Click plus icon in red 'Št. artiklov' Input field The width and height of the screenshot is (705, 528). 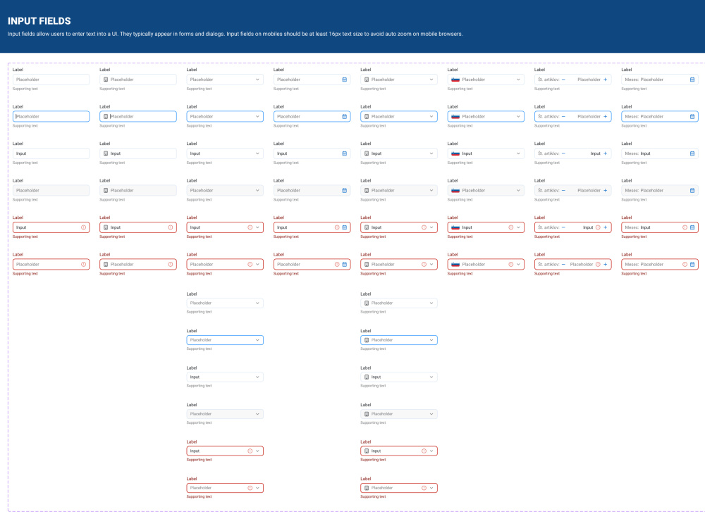pos(605,227)
